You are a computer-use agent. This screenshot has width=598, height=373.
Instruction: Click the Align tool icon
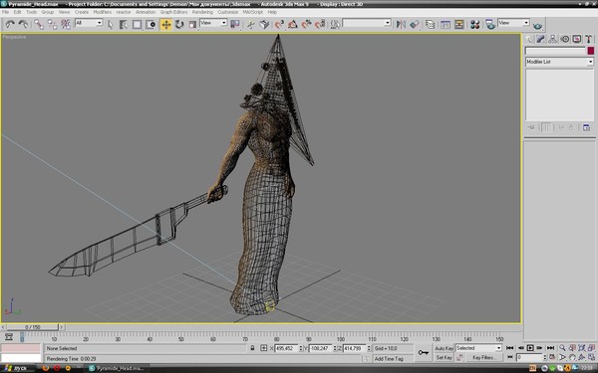[x=415, y=24]
